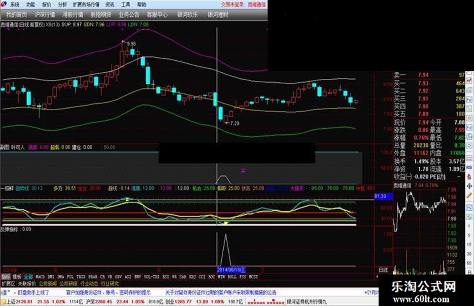Open the 功能 menu

31,5
